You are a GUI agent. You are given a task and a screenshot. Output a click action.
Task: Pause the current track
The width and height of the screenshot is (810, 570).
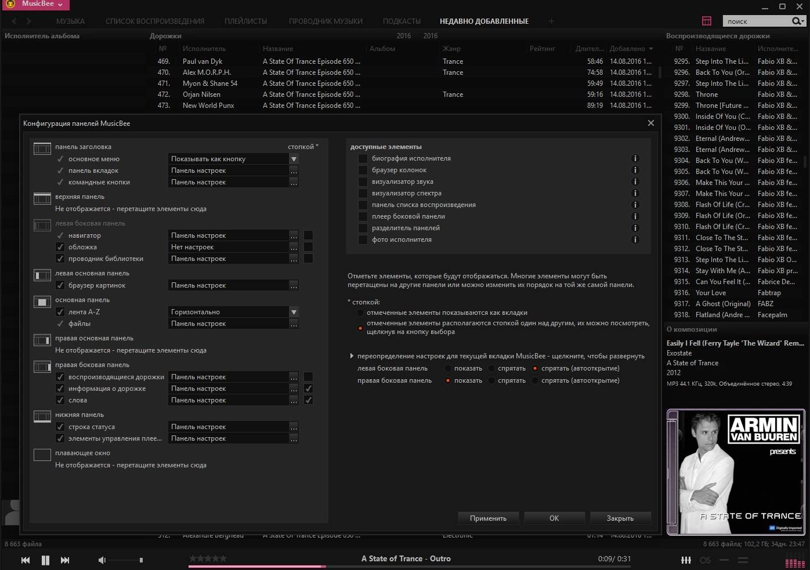click(45, 560)
